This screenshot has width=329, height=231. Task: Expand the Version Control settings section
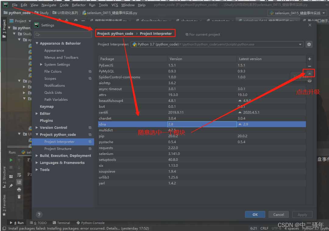[x=37, y=128]
